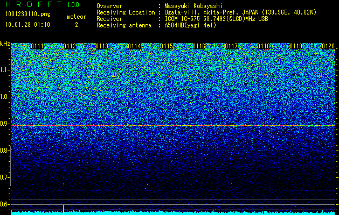Click the Receiving antenna label
Image resolution: width=339 pixels, height=215 pixels.
(x=124, y=25)
